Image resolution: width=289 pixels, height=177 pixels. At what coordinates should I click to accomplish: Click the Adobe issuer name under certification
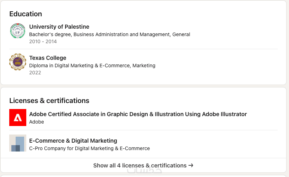coord(37,122)
